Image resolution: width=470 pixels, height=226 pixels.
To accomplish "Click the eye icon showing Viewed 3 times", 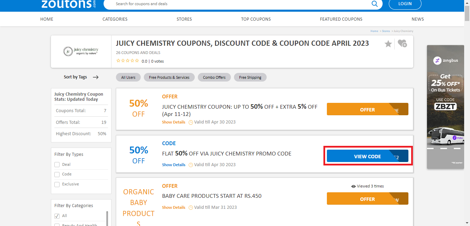I will [353, 186].
